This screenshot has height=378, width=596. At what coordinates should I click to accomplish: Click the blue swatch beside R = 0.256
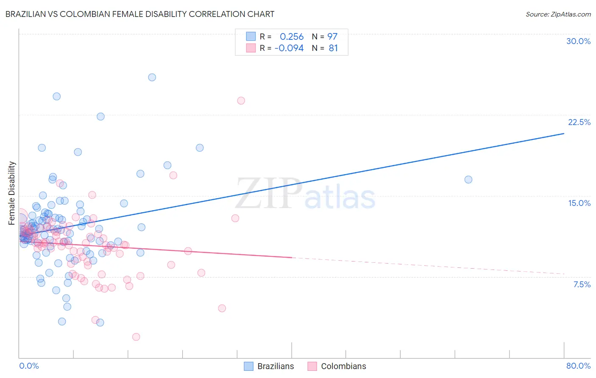click(x=251, y=36)
